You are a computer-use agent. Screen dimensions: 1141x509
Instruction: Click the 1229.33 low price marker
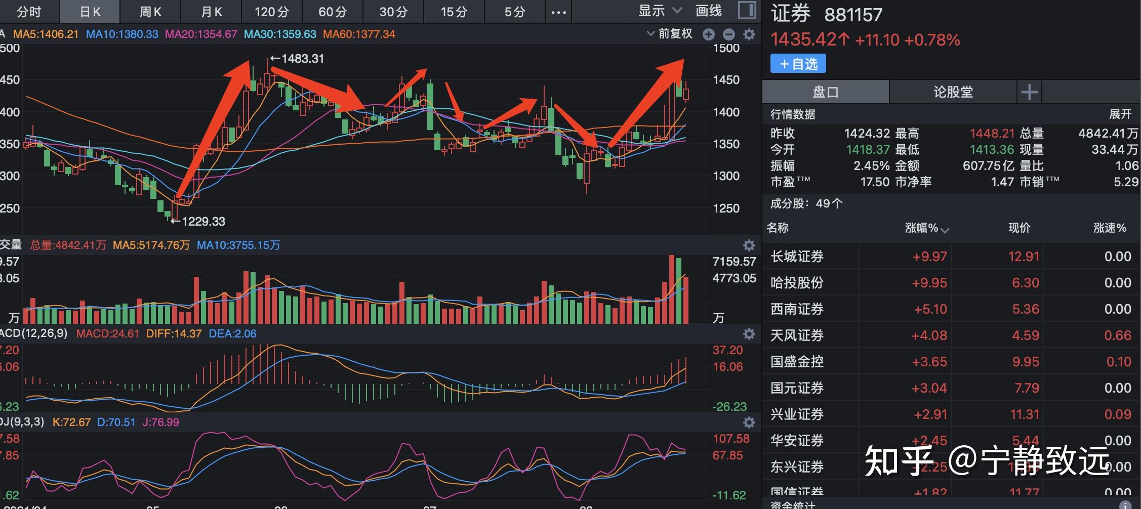pyautogui.click(x=198, y=222)
